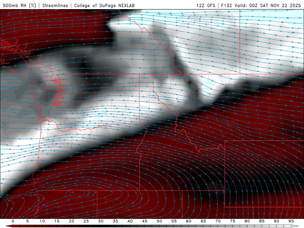Click the '25' color scale label

(x=86, y=221)
